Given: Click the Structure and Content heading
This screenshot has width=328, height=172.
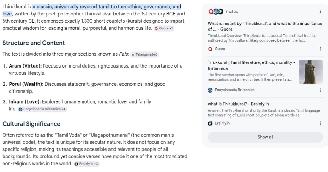Looking at the screenshot, I should (x=34, y=43).
